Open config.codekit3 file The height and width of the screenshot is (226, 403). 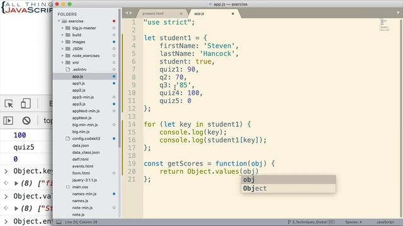(86, 139)
